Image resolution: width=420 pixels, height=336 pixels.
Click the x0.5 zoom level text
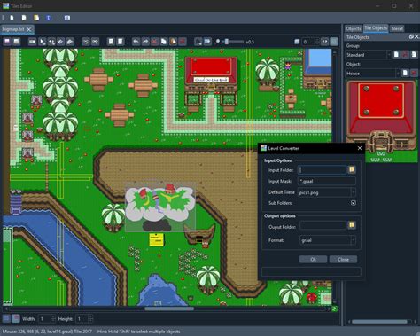[250, 42]
